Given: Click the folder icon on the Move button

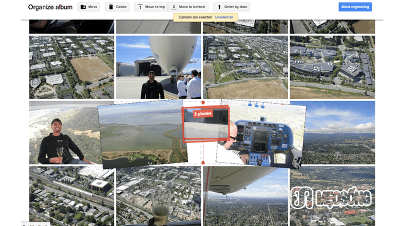Looking at the screenshot, I should (83, 7).
